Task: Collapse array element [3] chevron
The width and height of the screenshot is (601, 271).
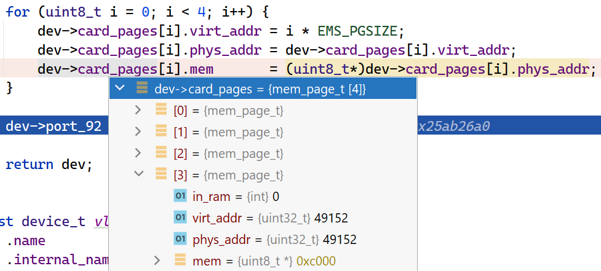Action: [138, 175]
